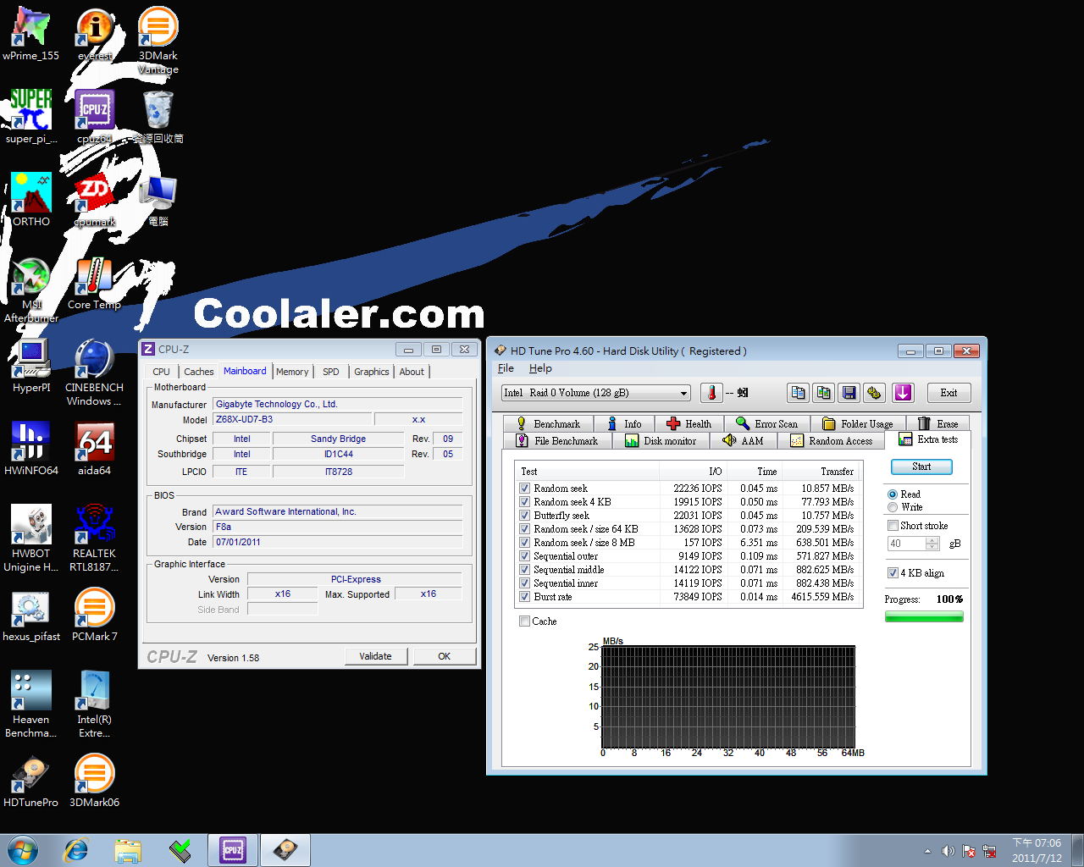Open the Computer desktop icon
Image resolution: width=1084 pixels, height=867 pixels.
(x=158, y=200)
